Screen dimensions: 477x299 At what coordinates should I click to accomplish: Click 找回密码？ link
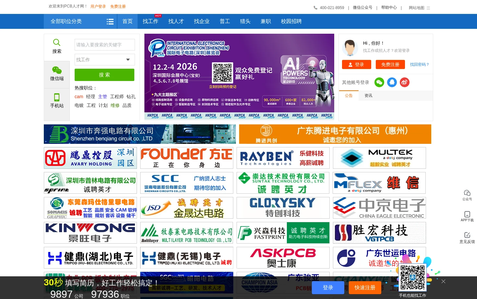click(x=420, y=64)
